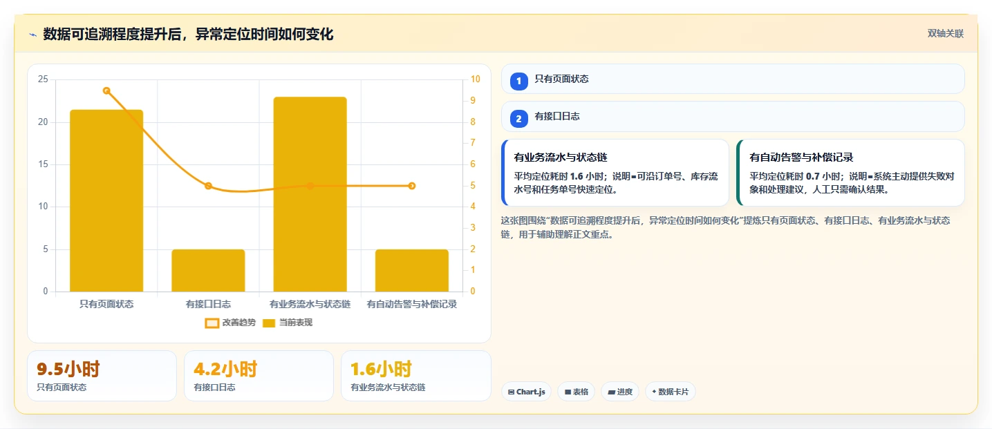The width and height of the screenshot is (992, 429).
Task: Click the summary paragraph starting 这张图围绕
Action: 726,227
